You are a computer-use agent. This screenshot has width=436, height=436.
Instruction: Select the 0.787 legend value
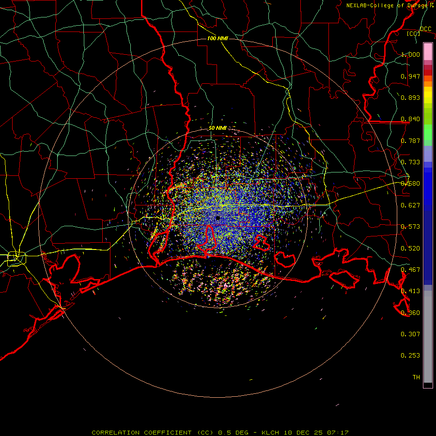(x=410, y=140)
